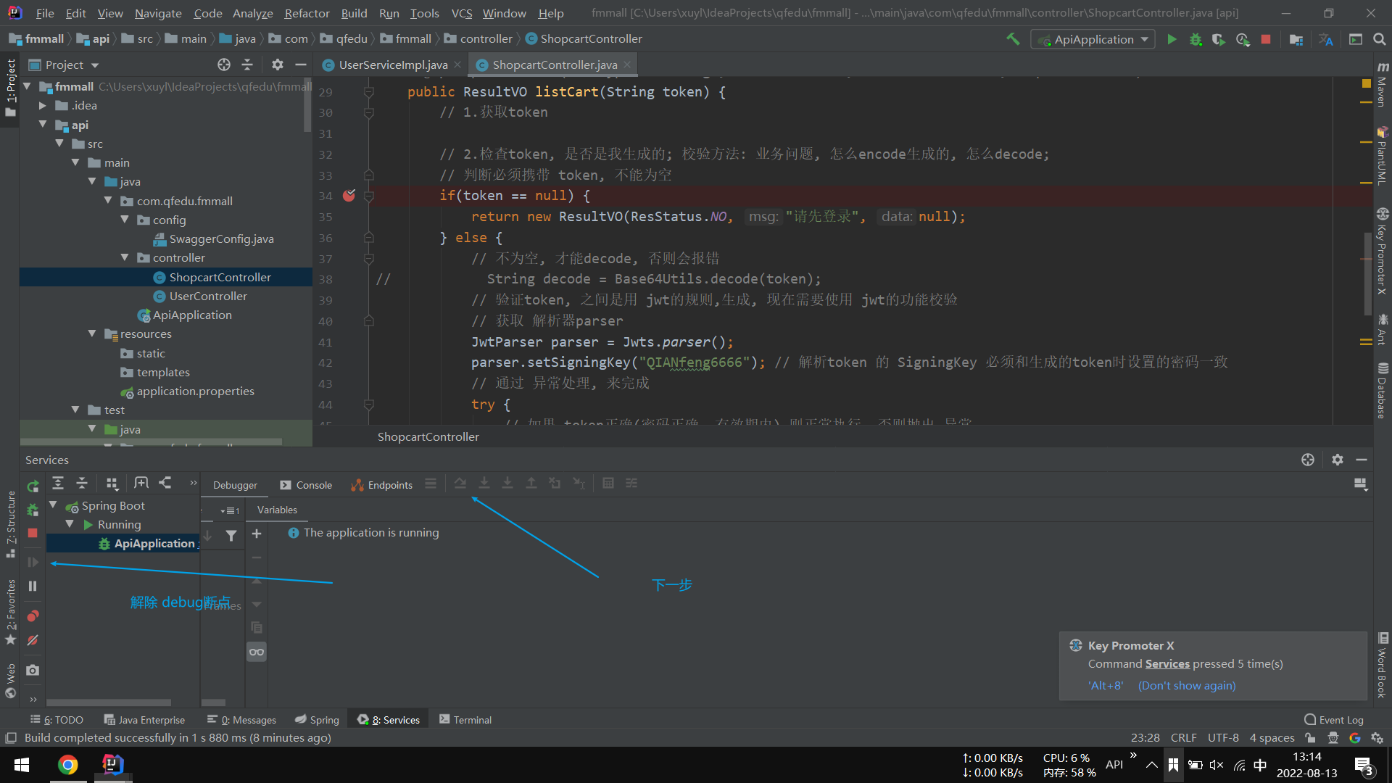1392x783 pixels.
Task: Open Services panel settings gear
Action: click(1338, 460)
